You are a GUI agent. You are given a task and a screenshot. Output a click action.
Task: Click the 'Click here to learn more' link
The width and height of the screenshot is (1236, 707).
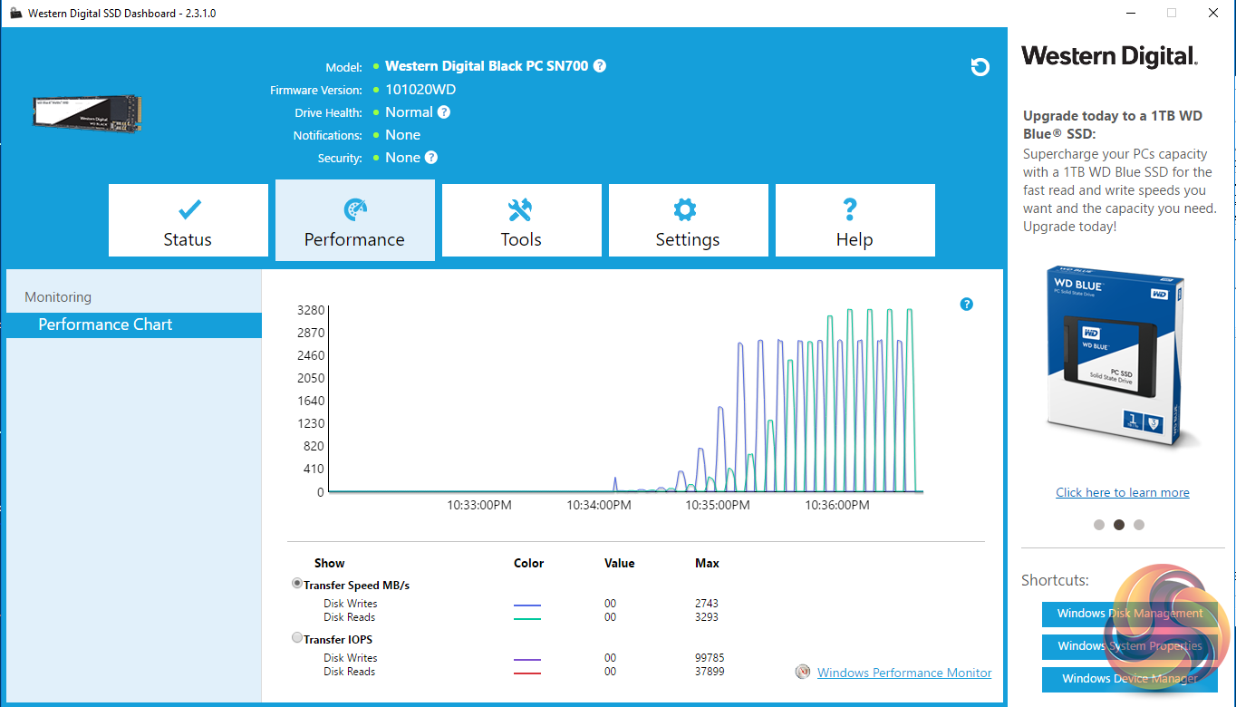click(1122, 492)
